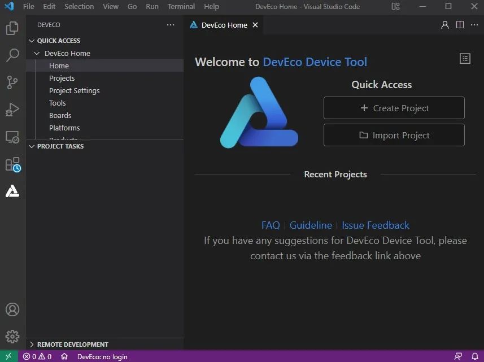Open the Run menu
Viewport: 484px width, 362px height.
coord(152,6)
